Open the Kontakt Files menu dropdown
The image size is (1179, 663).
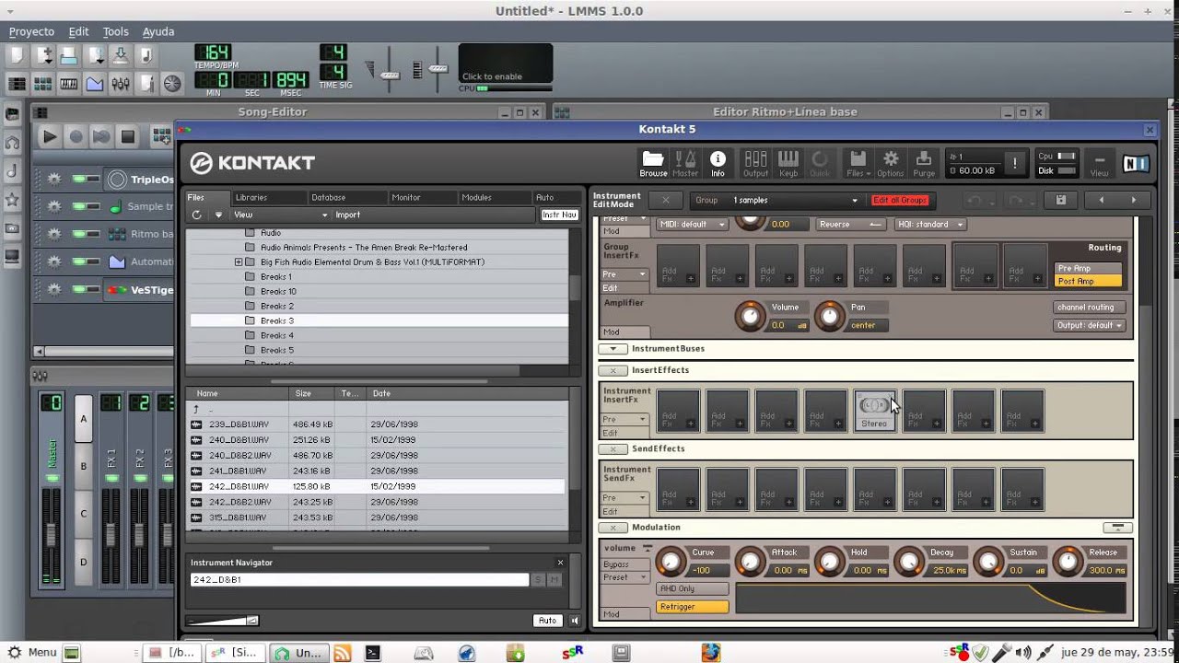click(857, 163)
